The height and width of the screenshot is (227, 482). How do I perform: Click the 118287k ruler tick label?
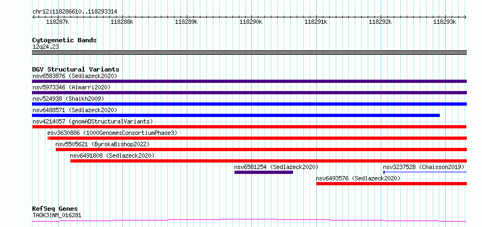pos(57,22)
